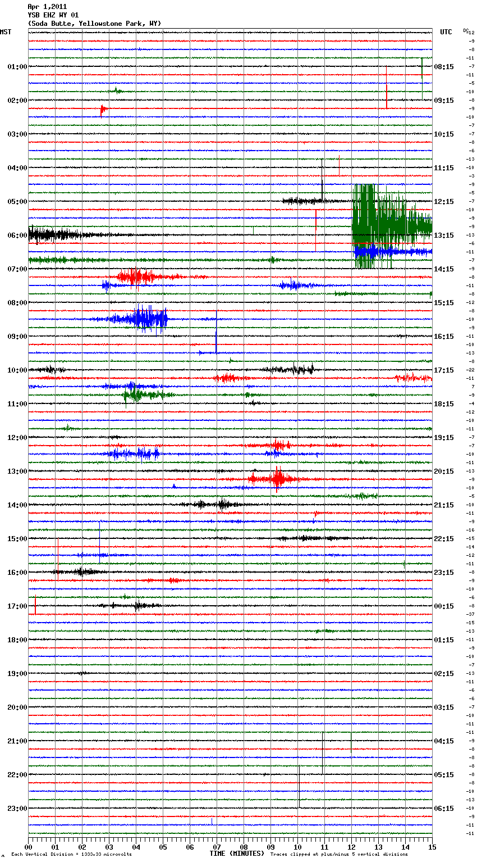The width and height of the screenshot is (477, 862).
Task: Click the -37 DC offset value
Action: [471, 614]
